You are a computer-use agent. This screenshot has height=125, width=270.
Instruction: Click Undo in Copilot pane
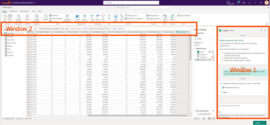[224, 92]
